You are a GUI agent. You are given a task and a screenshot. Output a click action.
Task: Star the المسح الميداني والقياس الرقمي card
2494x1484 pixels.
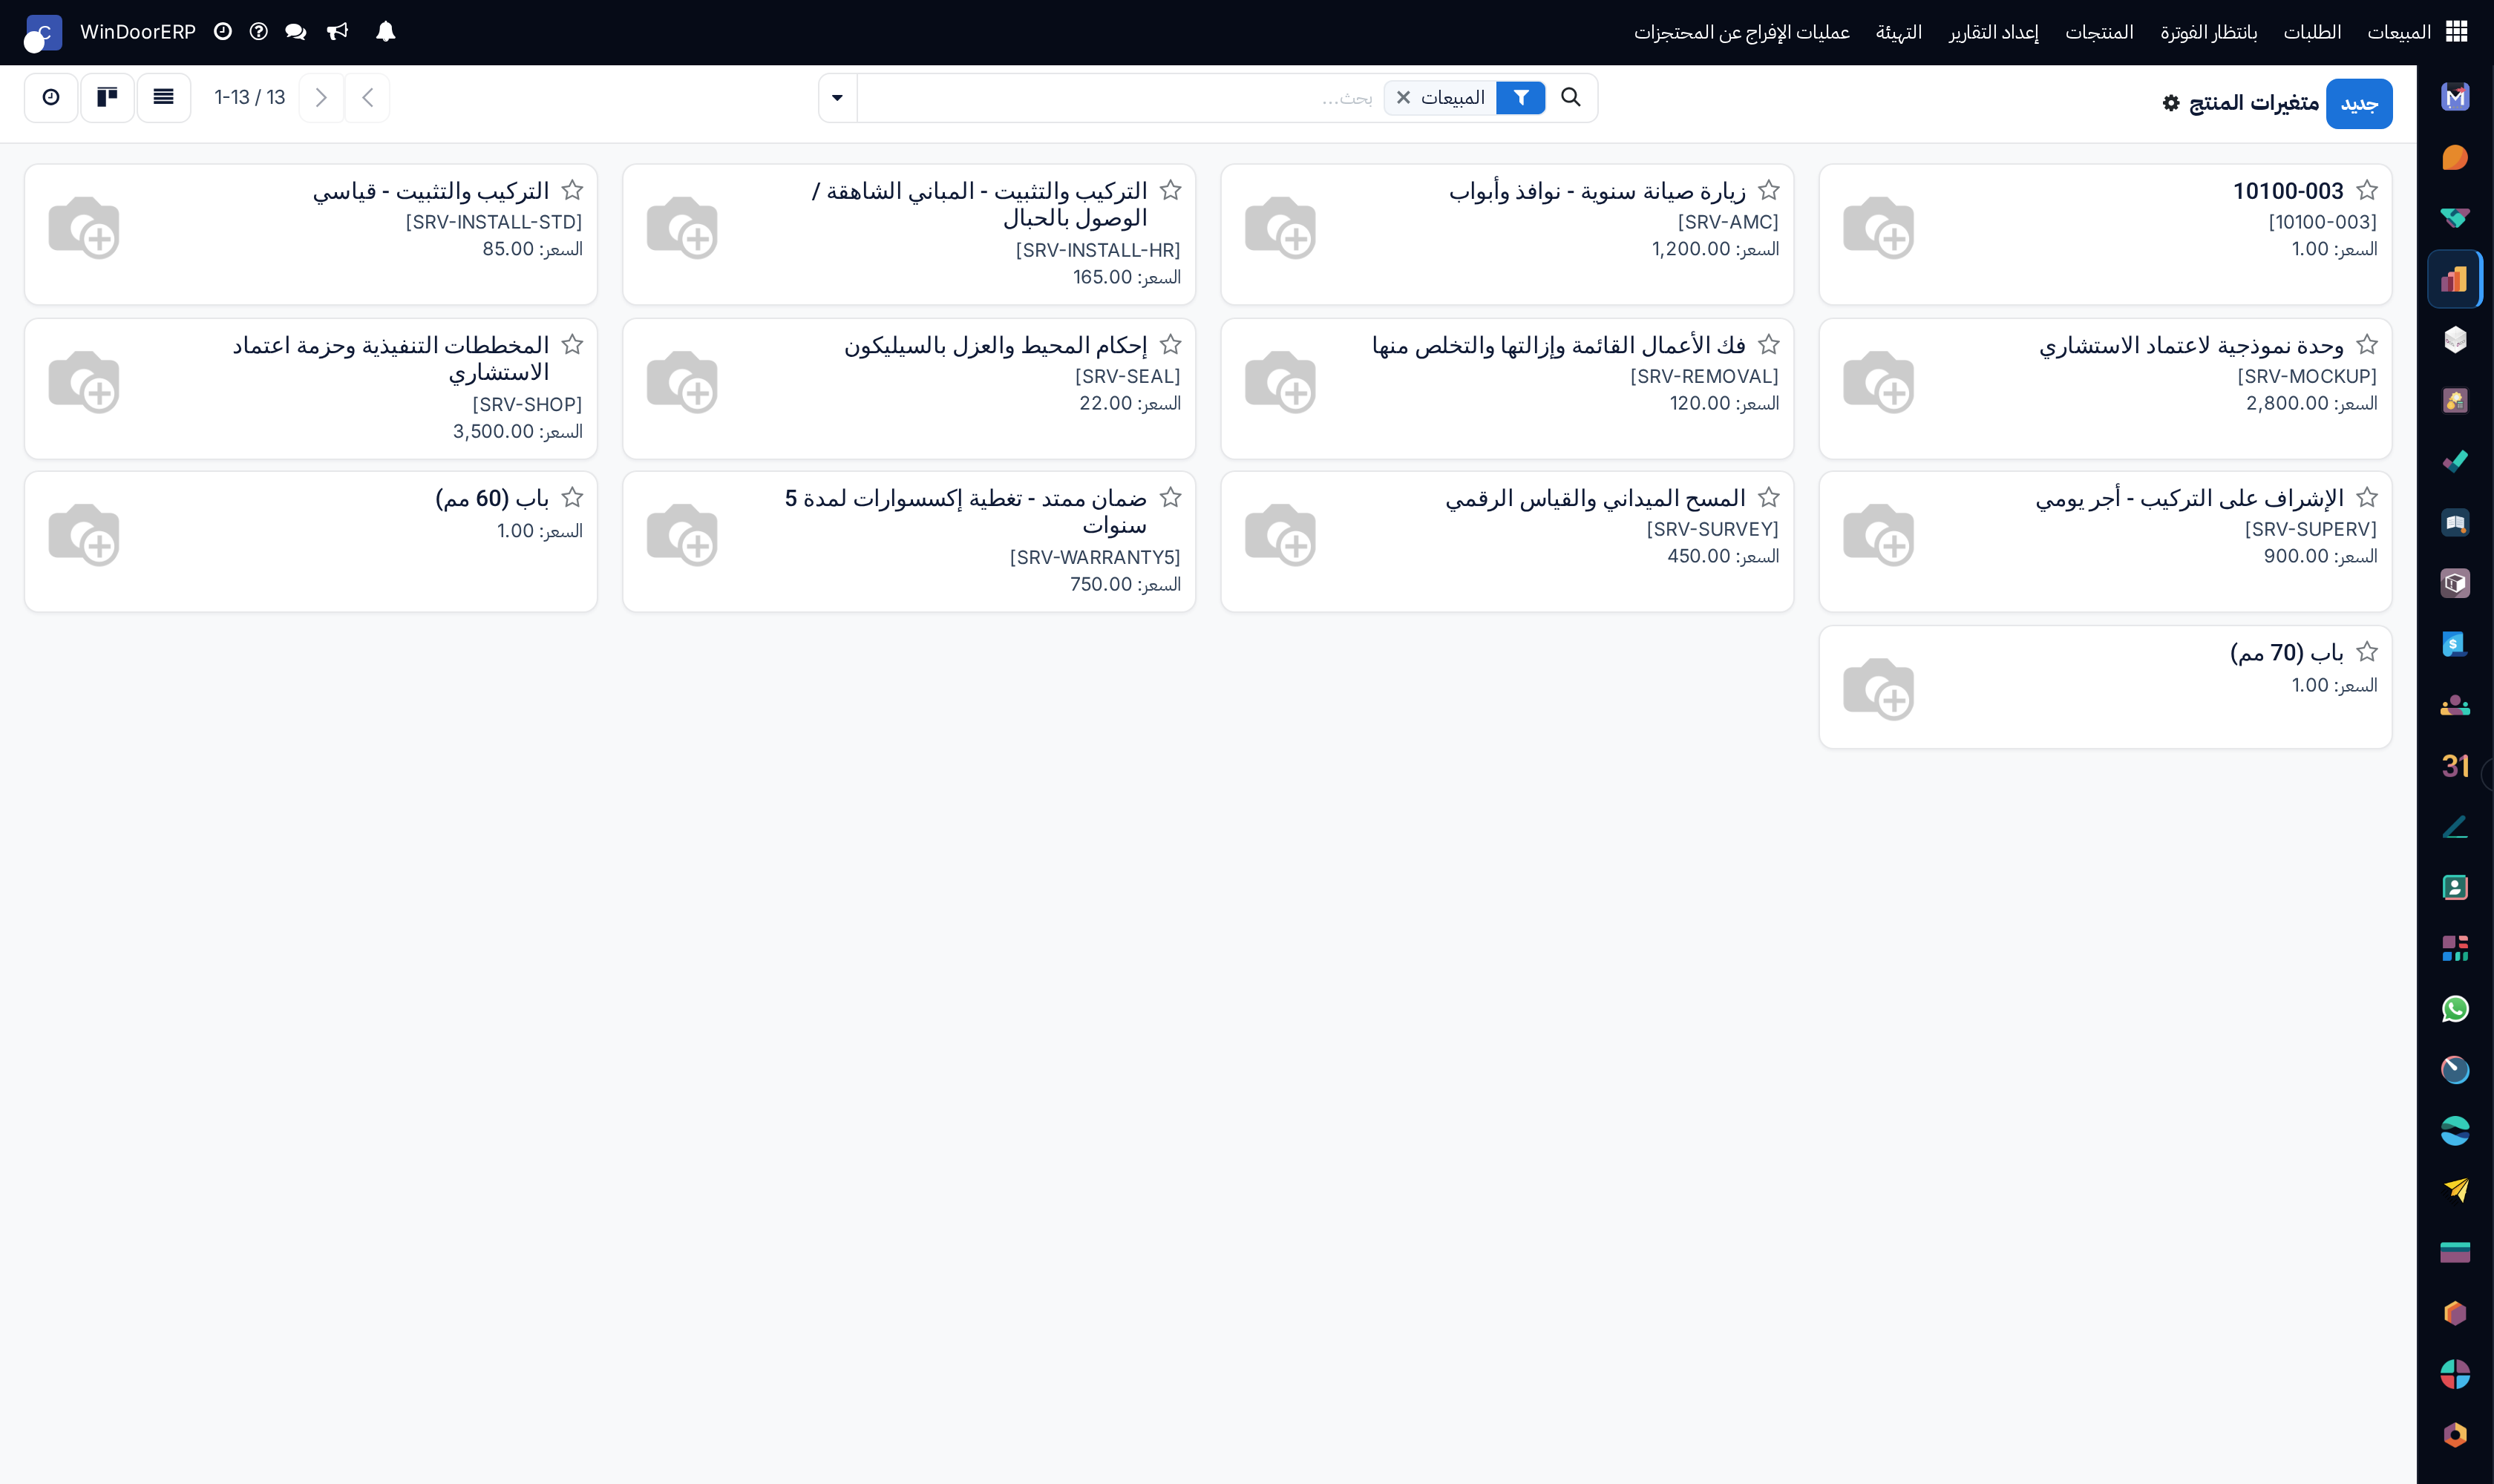tap(1769, 497)
